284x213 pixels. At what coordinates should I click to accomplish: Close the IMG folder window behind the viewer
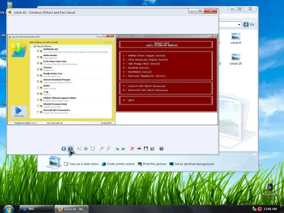(x=250, y=9)
